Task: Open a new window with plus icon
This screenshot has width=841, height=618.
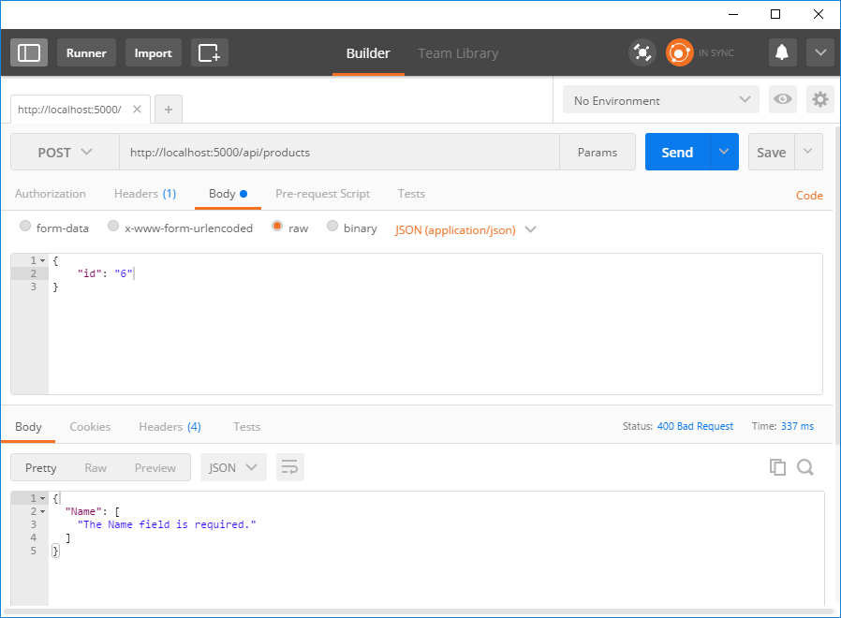Action: click(210, 52)
